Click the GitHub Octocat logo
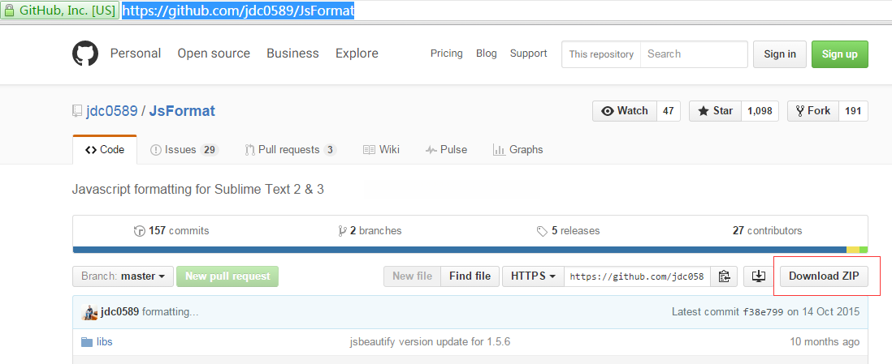Screen dimensions: 892x364 coord(85,54)
